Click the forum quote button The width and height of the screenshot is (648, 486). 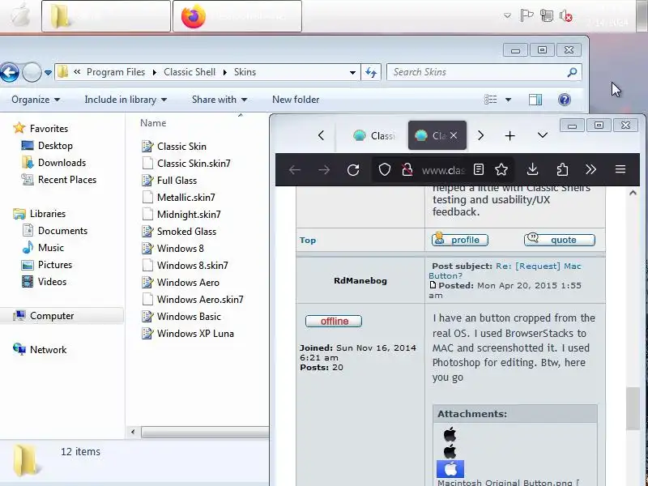560,240
